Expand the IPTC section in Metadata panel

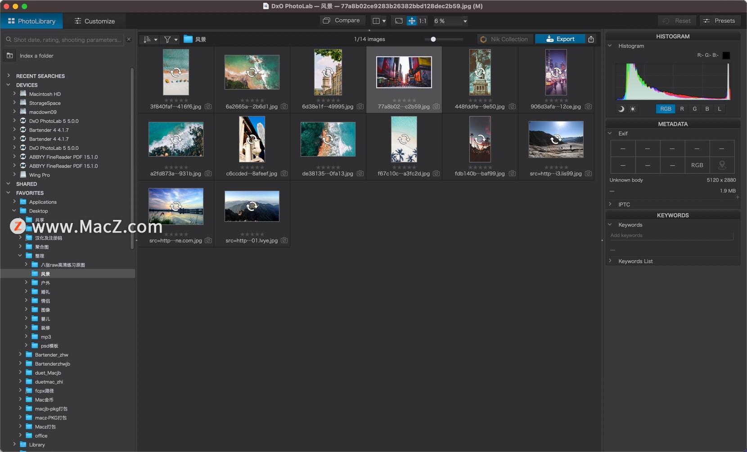point(611,204)
